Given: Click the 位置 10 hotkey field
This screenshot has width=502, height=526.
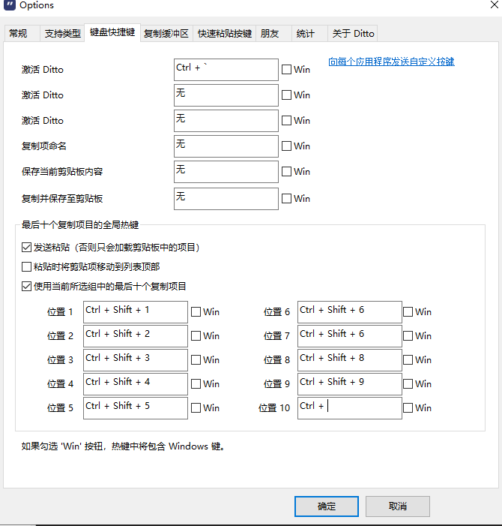Looking at the screenshot, I should [350, 408].
